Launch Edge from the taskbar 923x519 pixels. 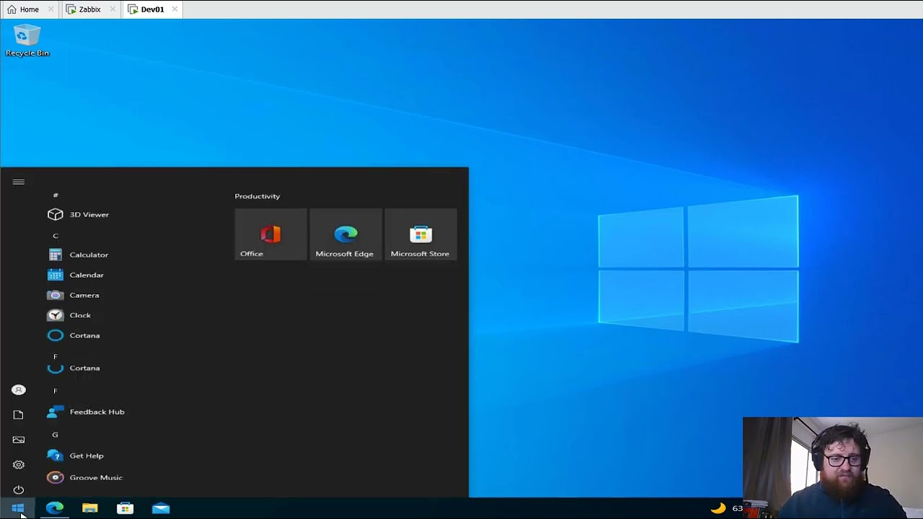[x=55, y=508]
